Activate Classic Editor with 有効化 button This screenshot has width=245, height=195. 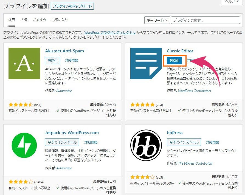(174, 60)
